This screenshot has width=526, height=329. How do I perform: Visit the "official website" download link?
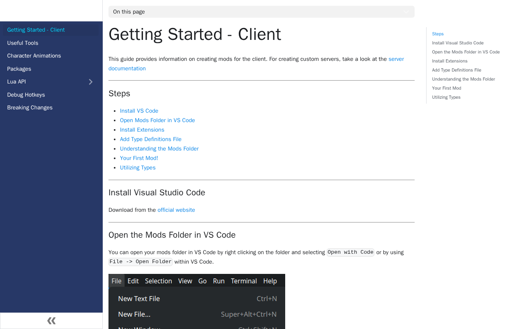(176, 210)
